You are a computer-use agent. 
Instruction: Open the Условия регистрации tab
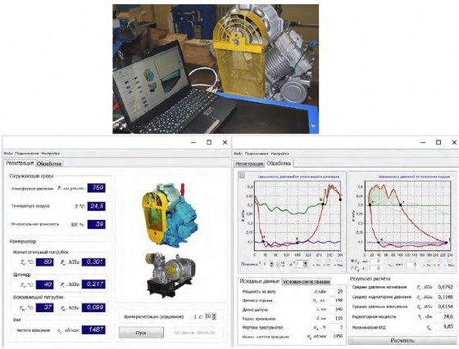click(x=307, y=282)
